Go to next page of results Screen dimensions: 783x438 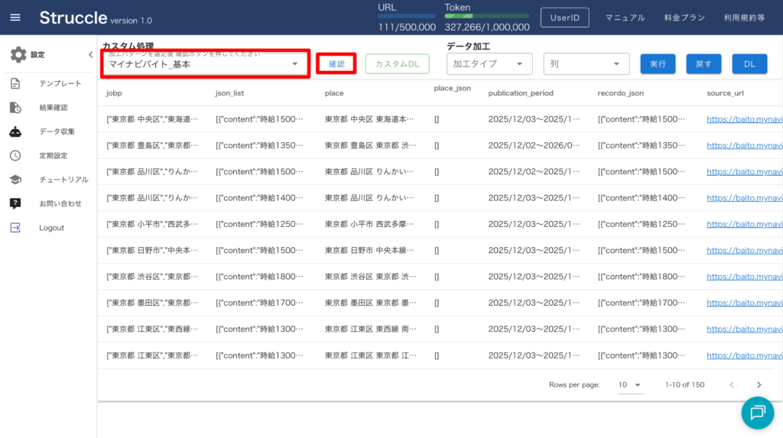point(759,384)
